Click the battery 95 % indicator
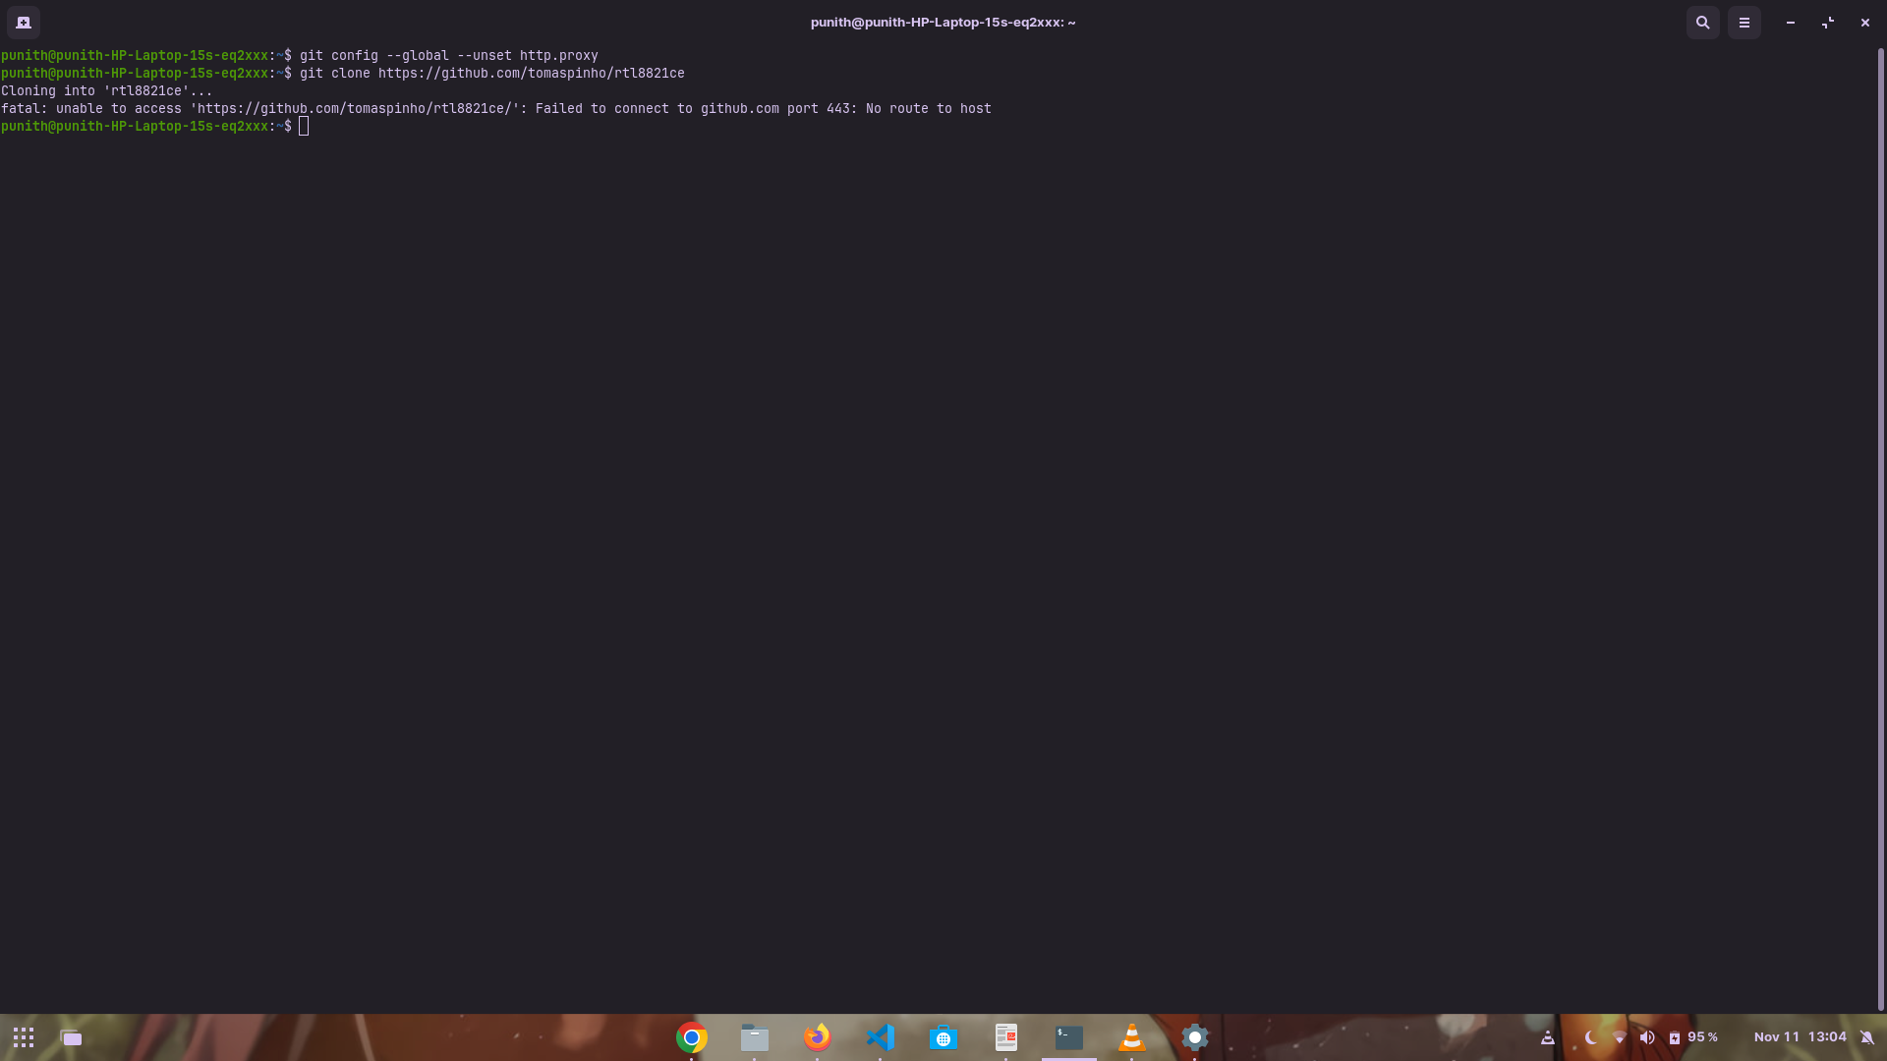The height and width of the screenshot is (1061, 1887). [1693, 1037]
